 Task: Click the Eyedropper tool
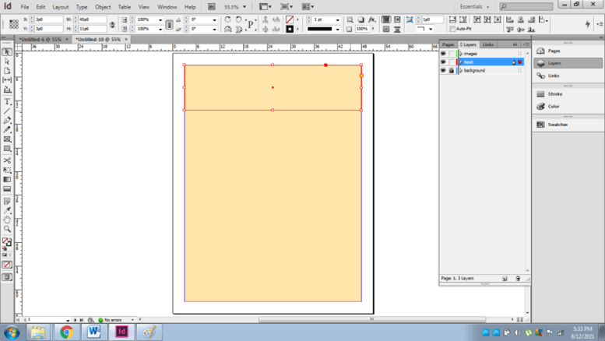click(8, 209)
